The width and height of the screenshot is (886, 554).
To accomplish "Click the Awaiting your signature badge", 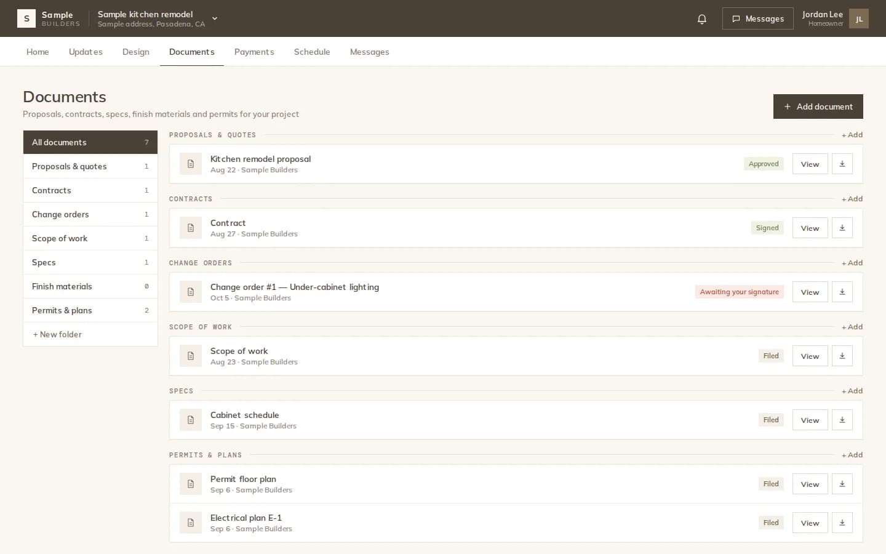I will click(740, 292).
